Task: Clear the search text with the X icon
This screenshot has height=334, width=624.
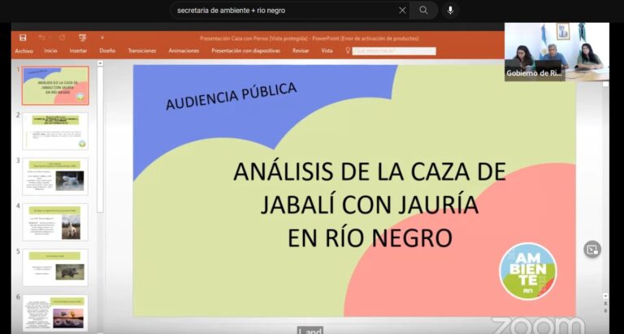Action: [x=402, y=11]
